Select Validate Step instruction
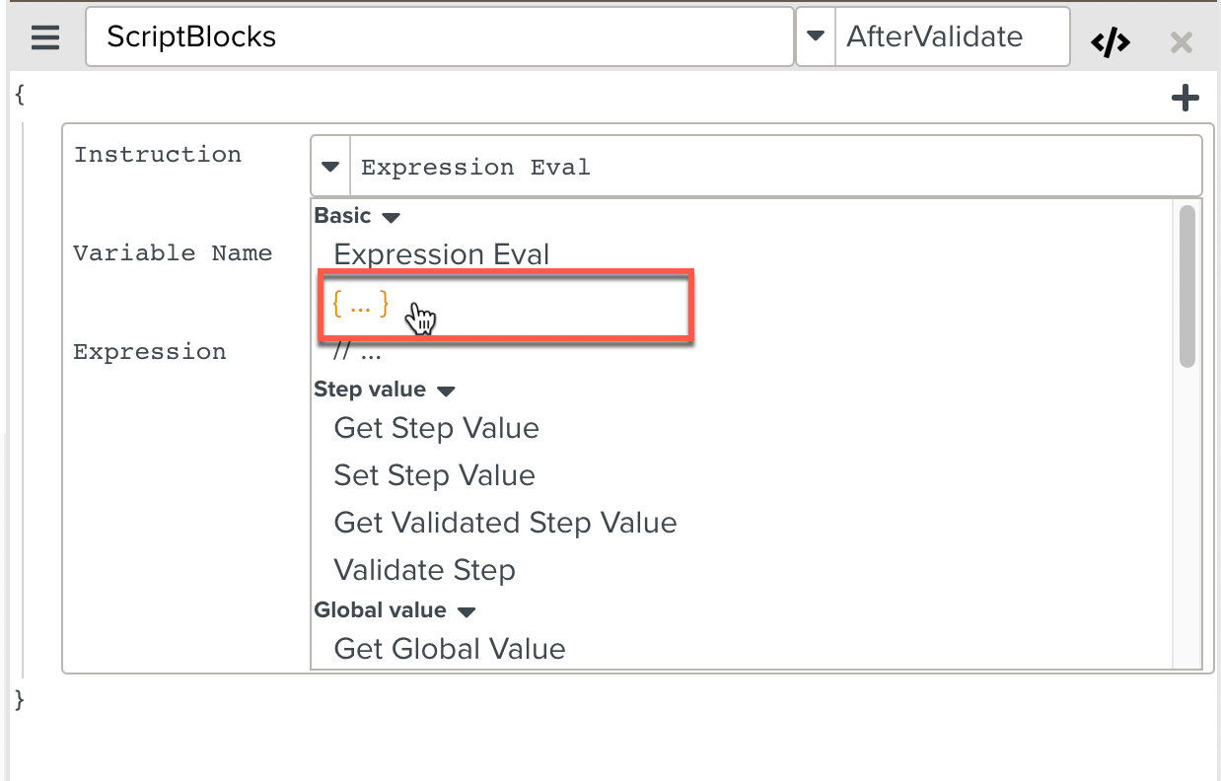Image resolution: width=1221 pixels, height=781 pixels. pos(424,570)
